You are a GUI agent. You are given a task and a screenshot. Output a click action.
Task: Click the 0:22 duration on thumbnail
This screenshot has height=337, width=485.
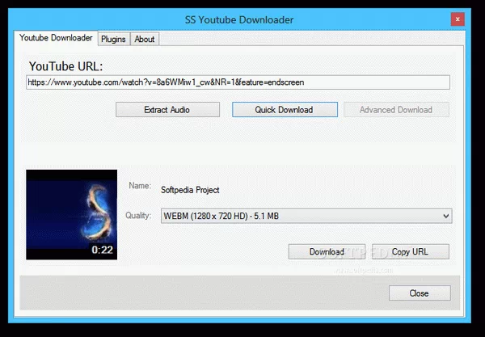click(103, 250)
